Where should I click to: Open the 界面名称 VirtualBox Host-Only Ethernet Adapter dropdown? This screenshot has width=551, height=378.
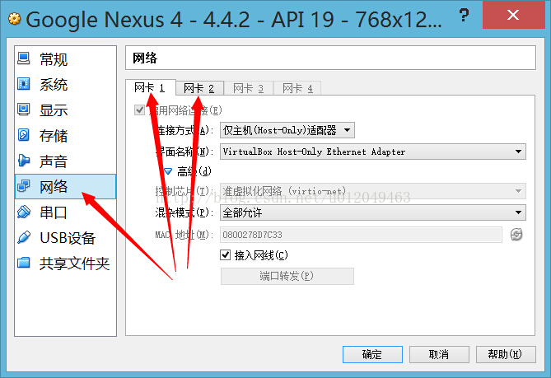(373, 152)
